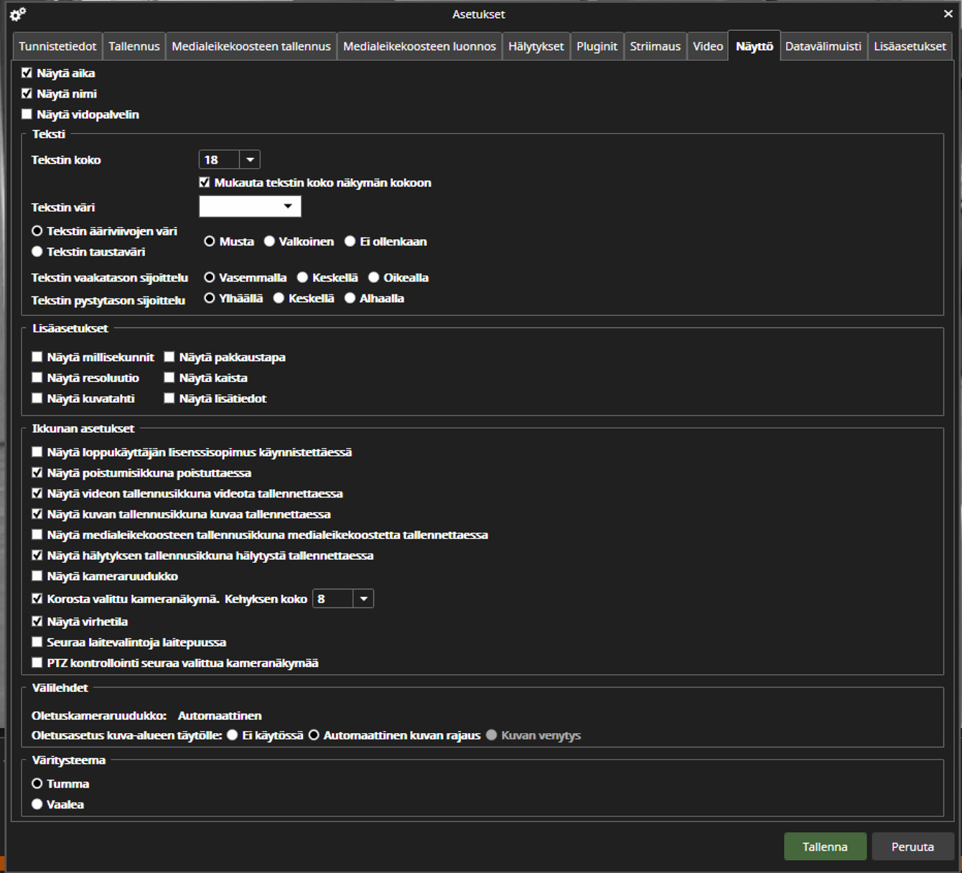Toggle Näytä millisekunnit on
962x873 pixels.
pos(37,356)
